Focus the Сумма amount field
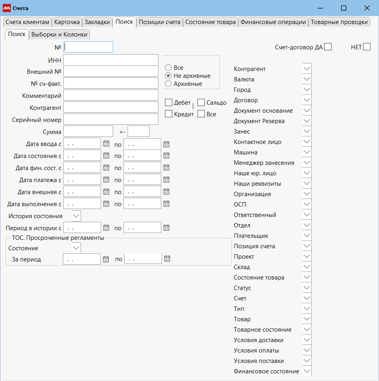Image resolution: width=379 pixels, height=381 pixels. pyautogui.click(x=88, y=131)
